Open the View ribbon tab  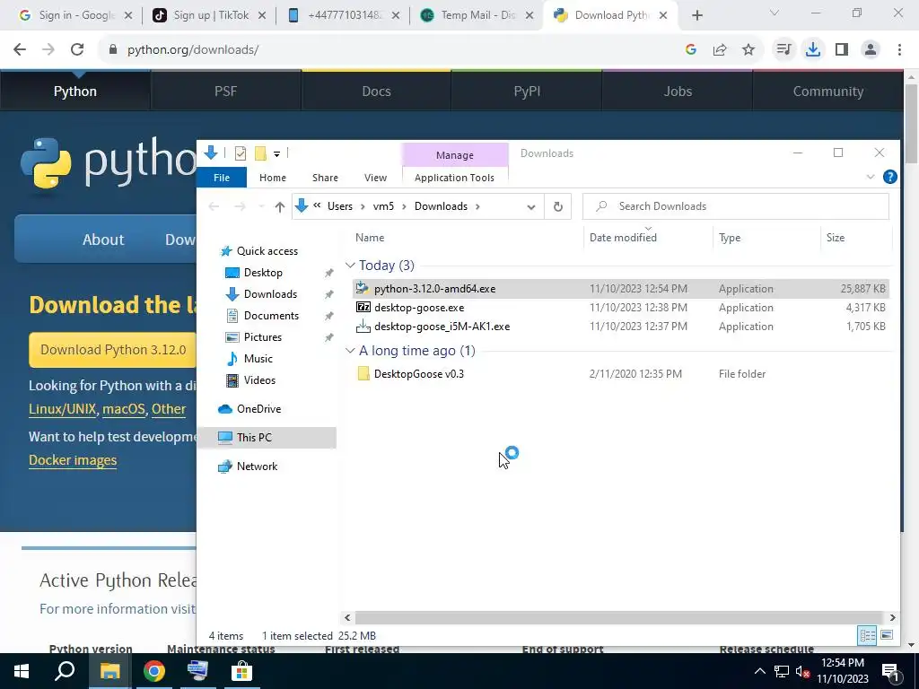[x=375, y=178]
